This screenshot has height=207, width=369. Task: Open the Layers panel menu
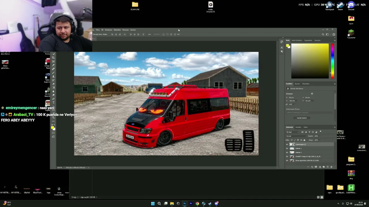(x=335, y=127)
